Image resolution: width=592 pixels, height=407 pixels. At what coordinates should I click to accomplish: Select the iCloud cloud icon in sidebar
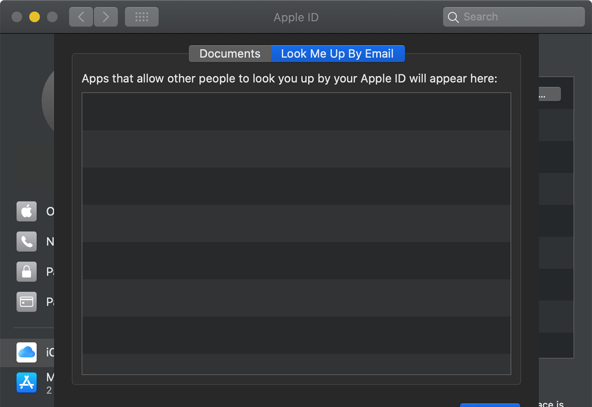(x=27, y=352)
